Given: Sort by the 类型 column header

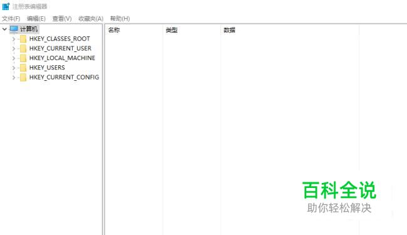Looking at the screenshot, I should tap(172, 30).
